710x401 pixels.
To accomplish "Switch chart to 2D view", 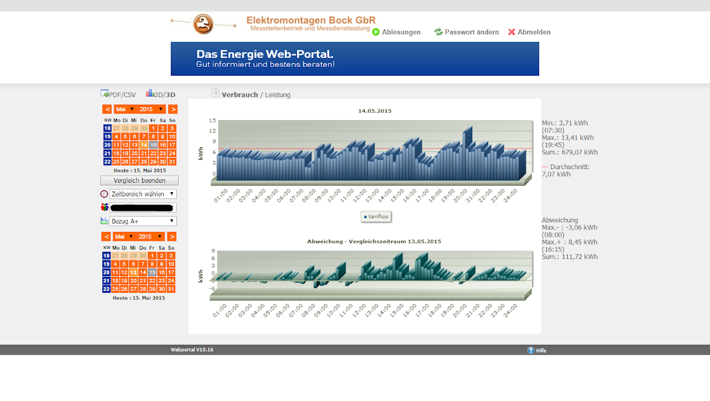I will (x=158, y=95).
